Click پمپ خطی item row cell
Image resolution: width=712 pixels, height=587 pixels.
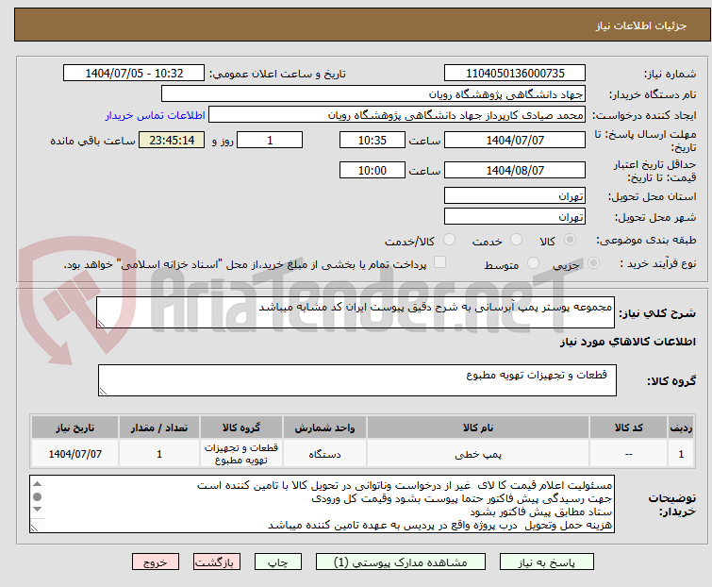tap(478, 454)
